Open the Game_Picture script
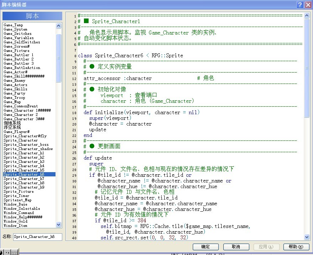 pyautogui.click(x=17, y=51)
